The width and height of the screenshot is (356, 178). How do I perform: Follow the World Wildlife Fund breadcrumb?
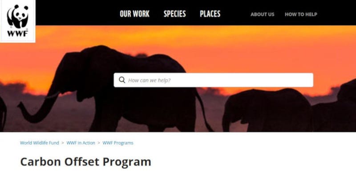tap(40, 143)
